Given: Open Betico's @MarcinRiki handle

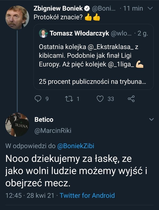Looking at the screenshot, I should click(x=53, y=131).
